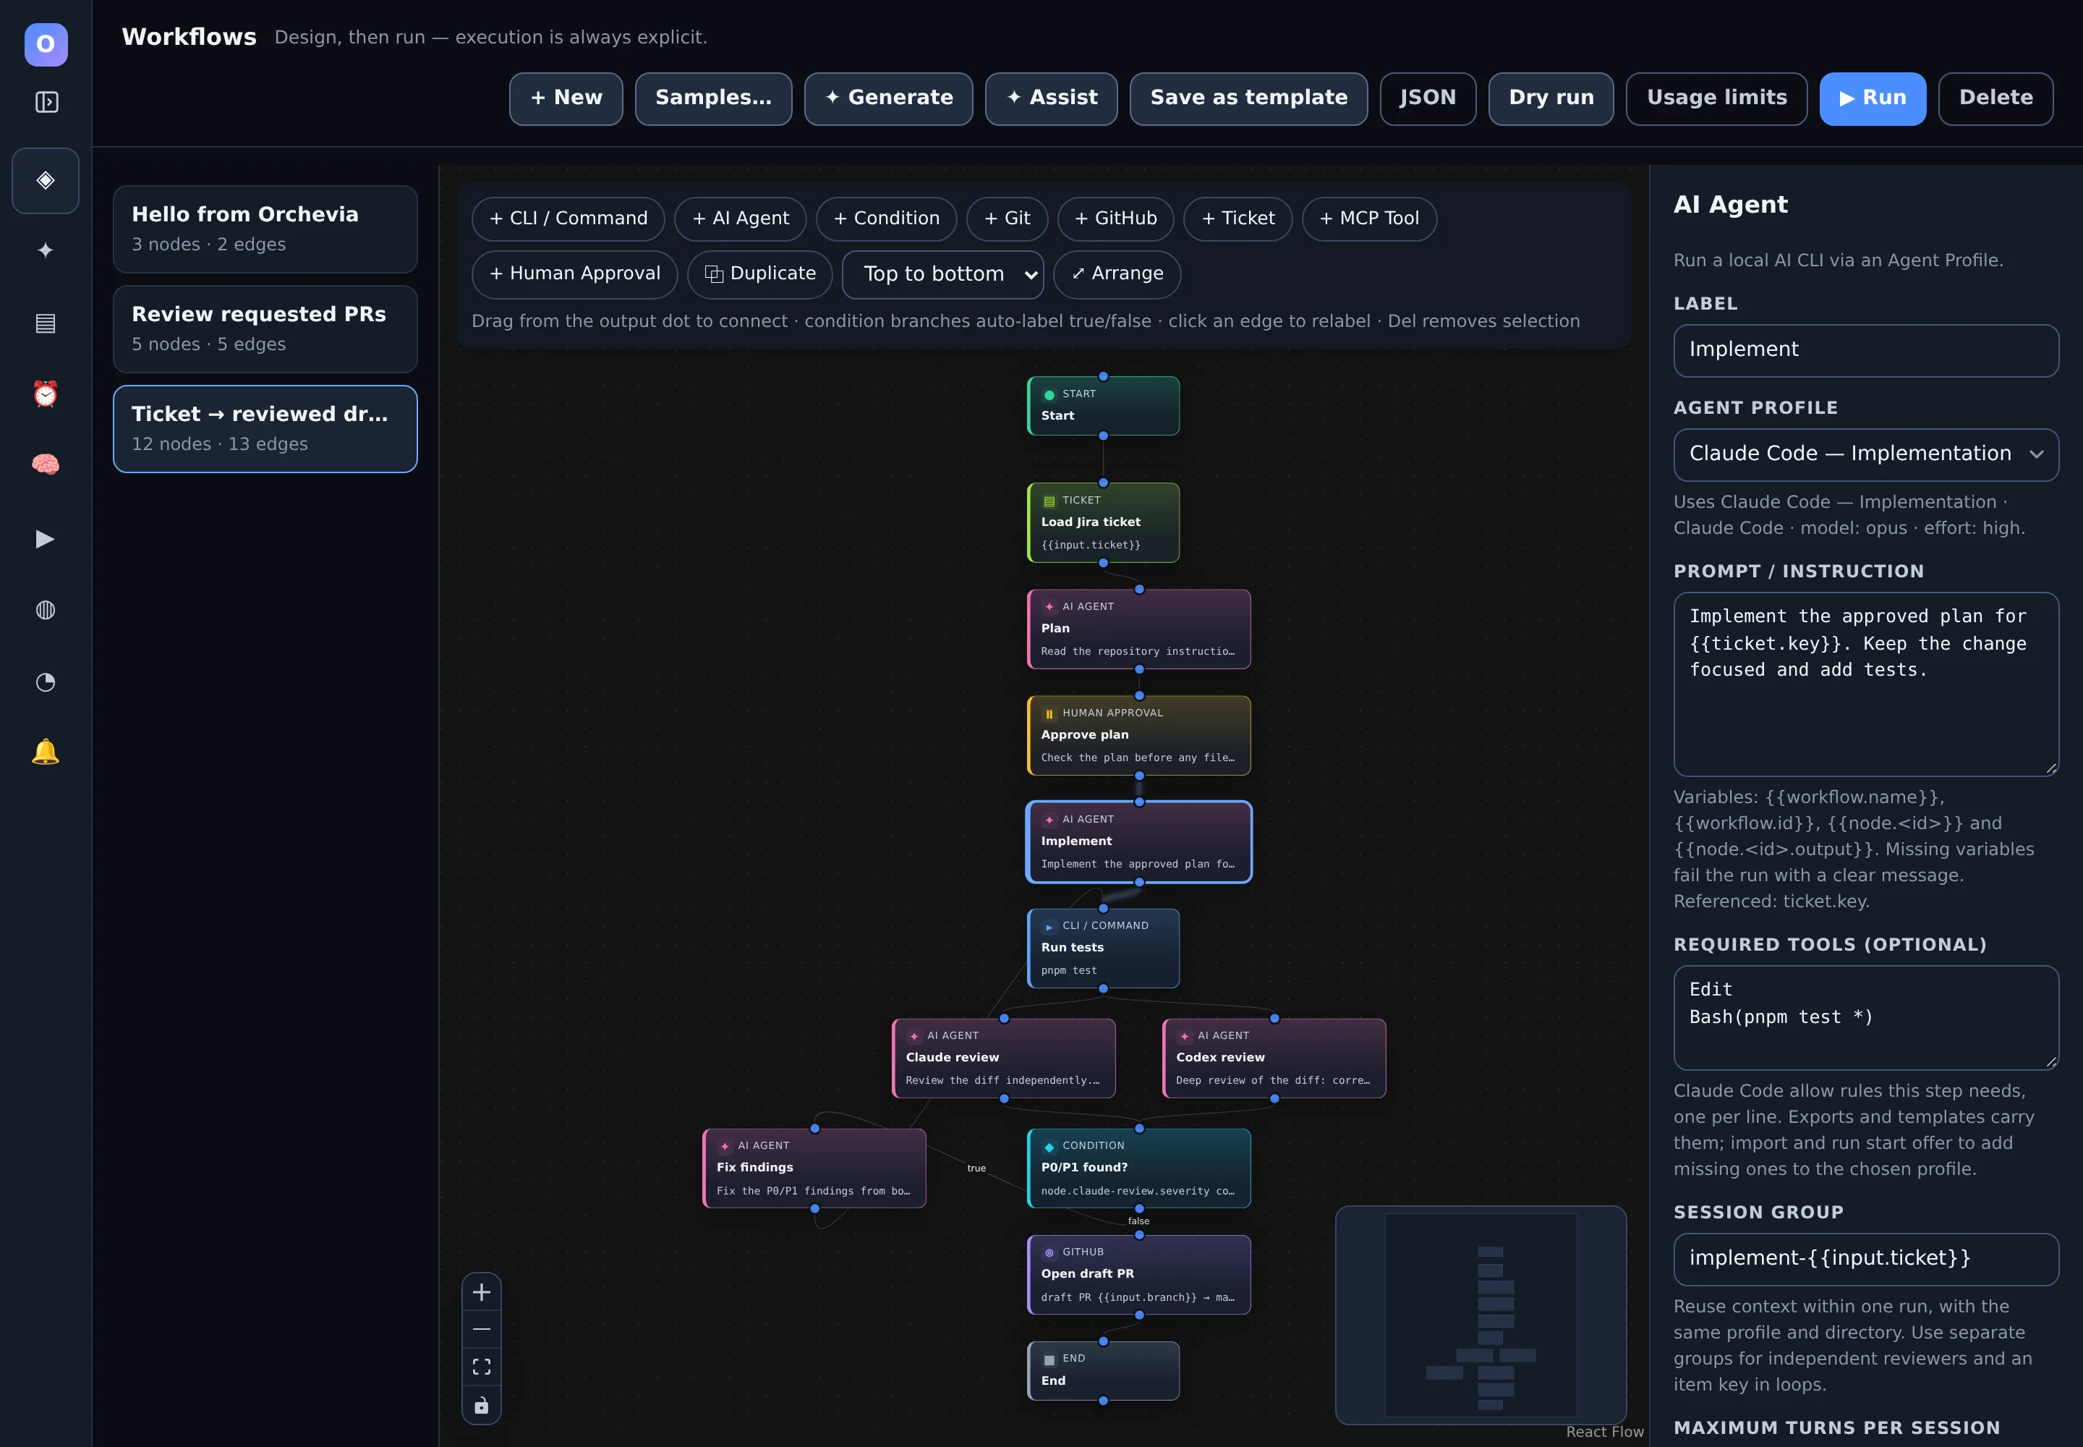The height and width of the screenshot is (1447, 2083).
Task: Select the Run tests node
Action: pyautogui.click(x=1102, y=948)
